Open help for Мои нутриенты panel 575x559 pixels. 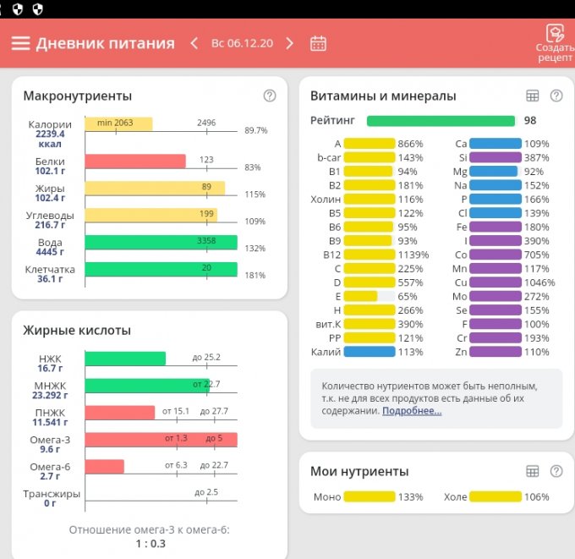(x=556, y=471)
